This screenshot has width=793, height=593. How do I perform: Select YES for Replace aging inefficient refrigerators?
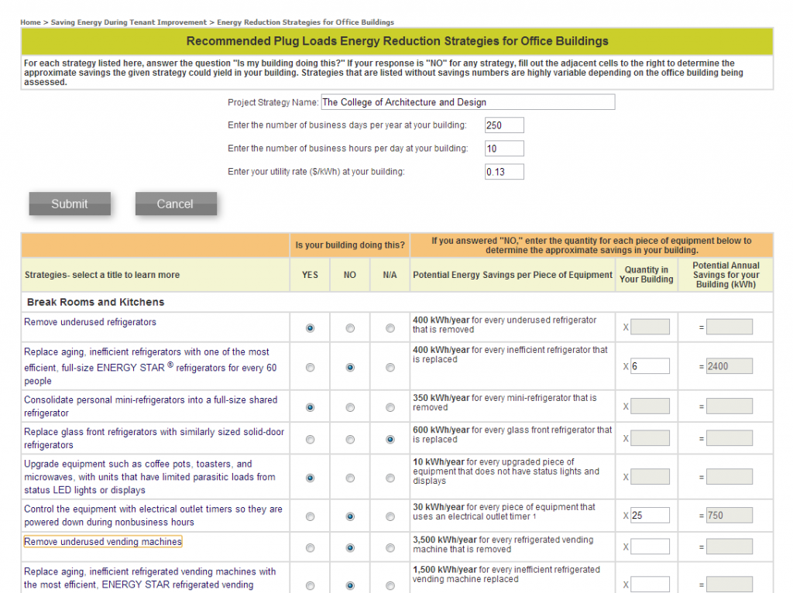(x=310, y=368)
